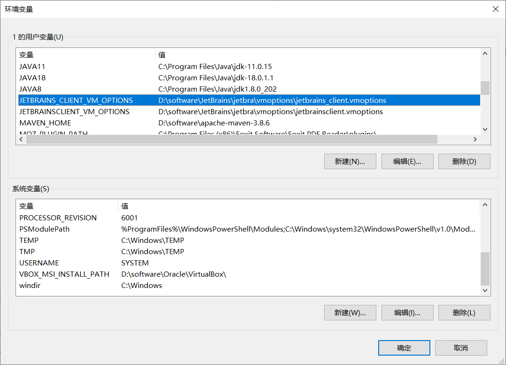Cancel with the 取消 button
Viewport: 506px width, 365px height.
click(x=461, y=348)
